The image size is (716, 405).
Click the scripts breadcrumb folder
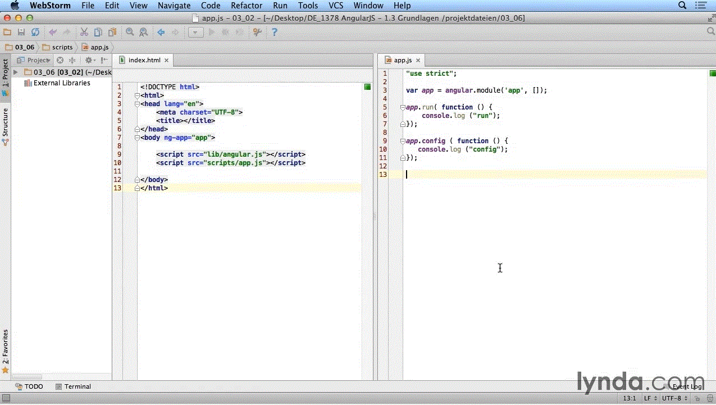(x=58, y=47)
